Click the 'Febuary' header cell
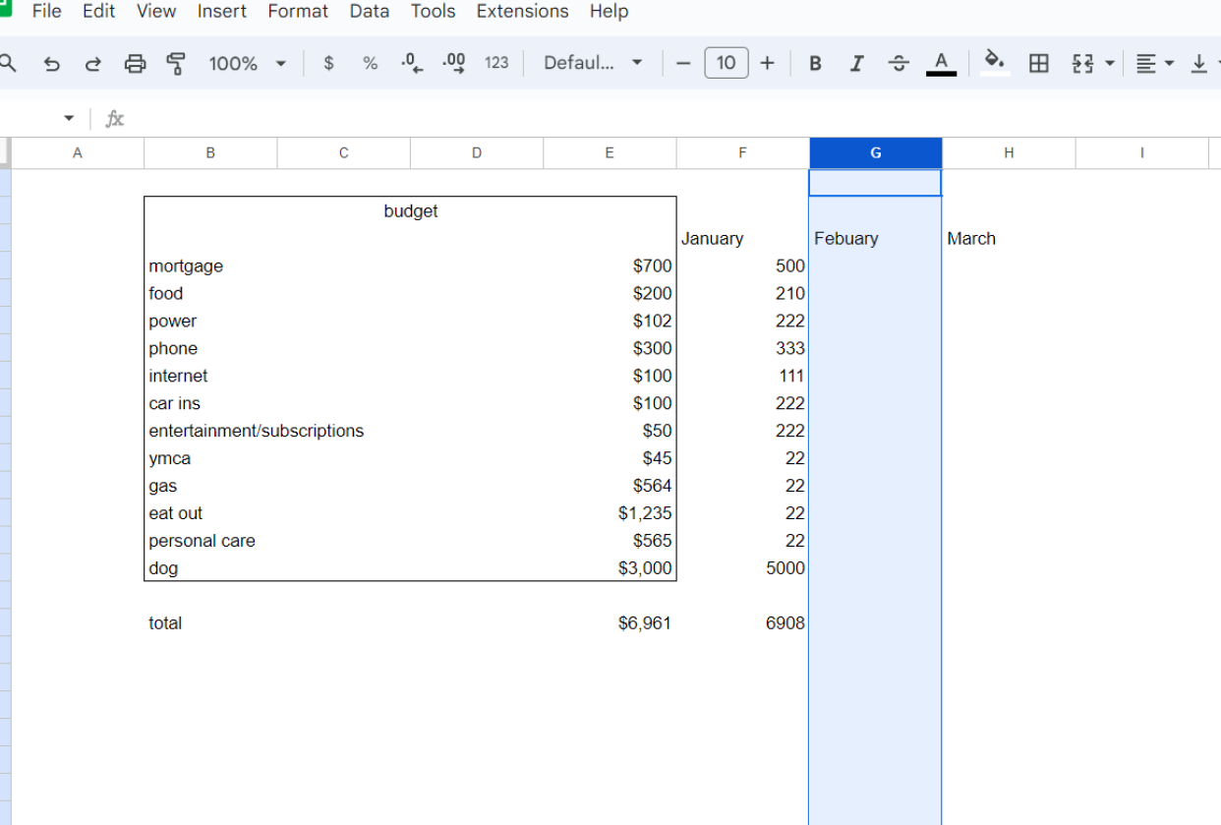Screen dimensions: 1221x825 pyautogui.click(x=875, y=238)
